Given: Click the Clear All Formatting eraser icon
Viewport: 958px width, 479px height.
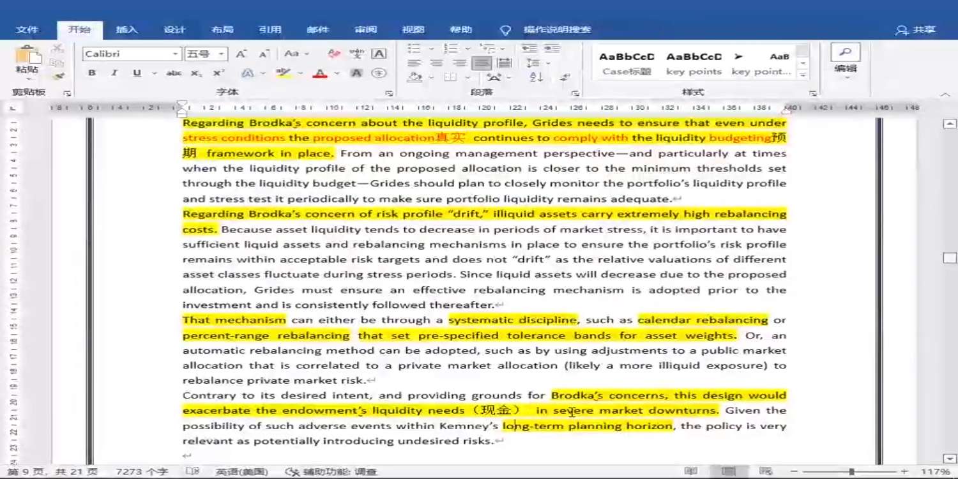Looking at the screenshot, I should [333, 54].
